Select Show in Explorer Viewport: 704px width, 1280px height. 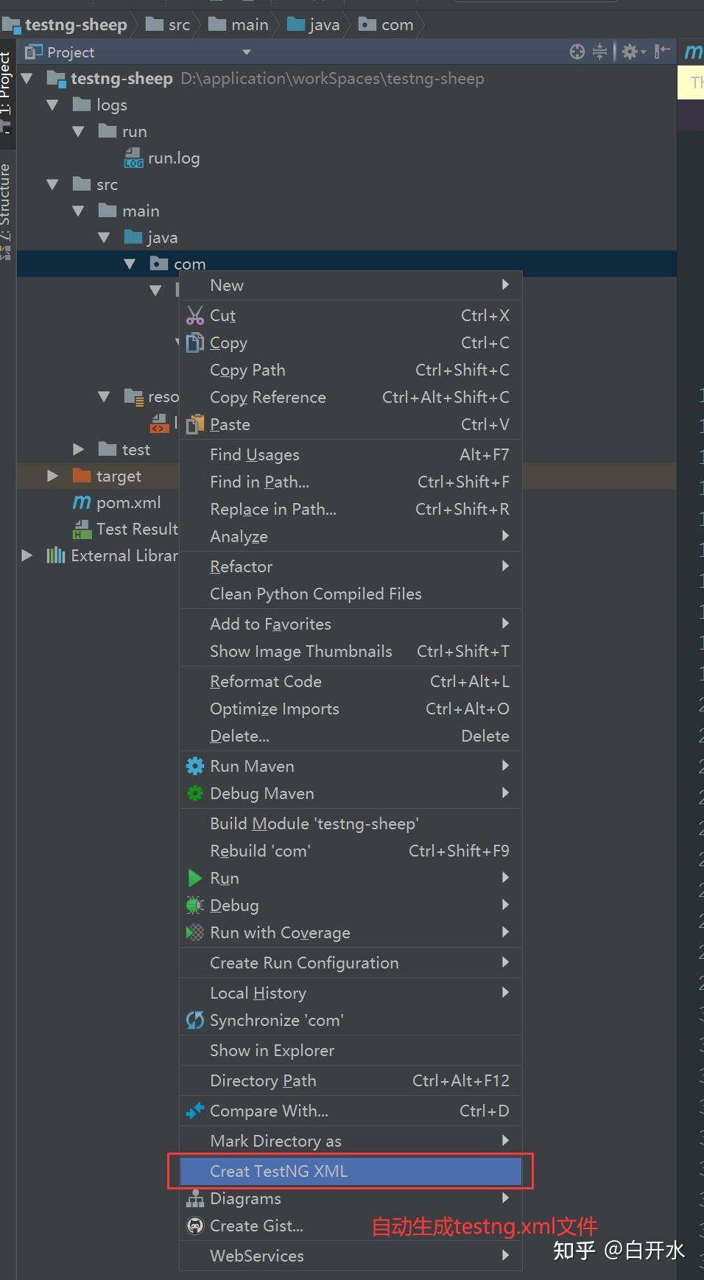[x=351, y=1050]
